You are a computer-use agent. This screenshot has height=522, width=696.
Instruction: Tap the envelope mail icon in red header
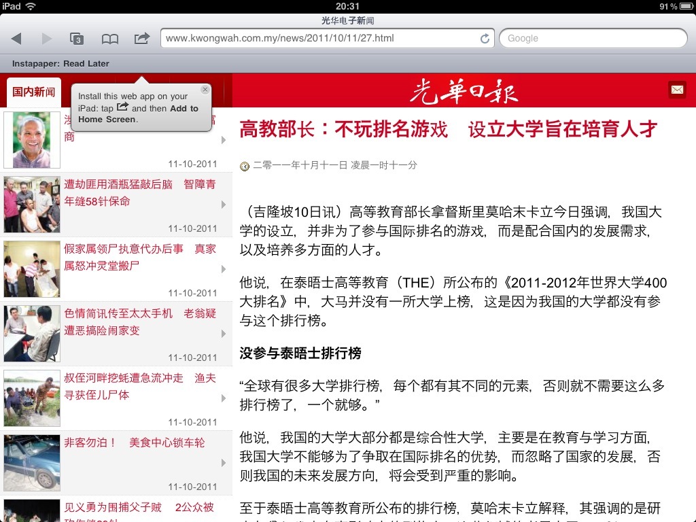[x=677, y=90]
